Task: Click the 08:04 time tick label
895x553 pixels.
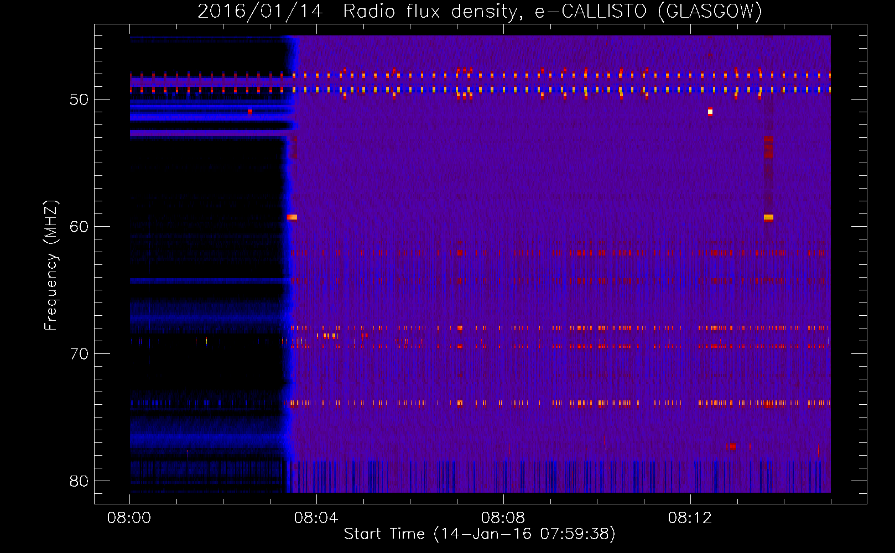Action: coord(316,518)
